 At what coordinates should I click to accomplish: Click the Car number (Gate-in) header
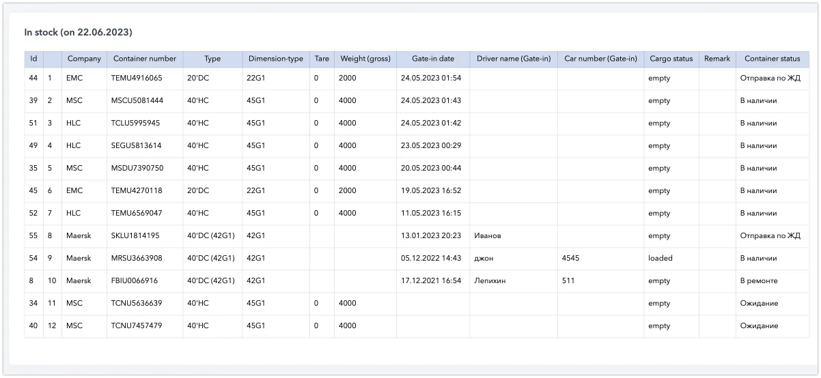pos(600,59)
